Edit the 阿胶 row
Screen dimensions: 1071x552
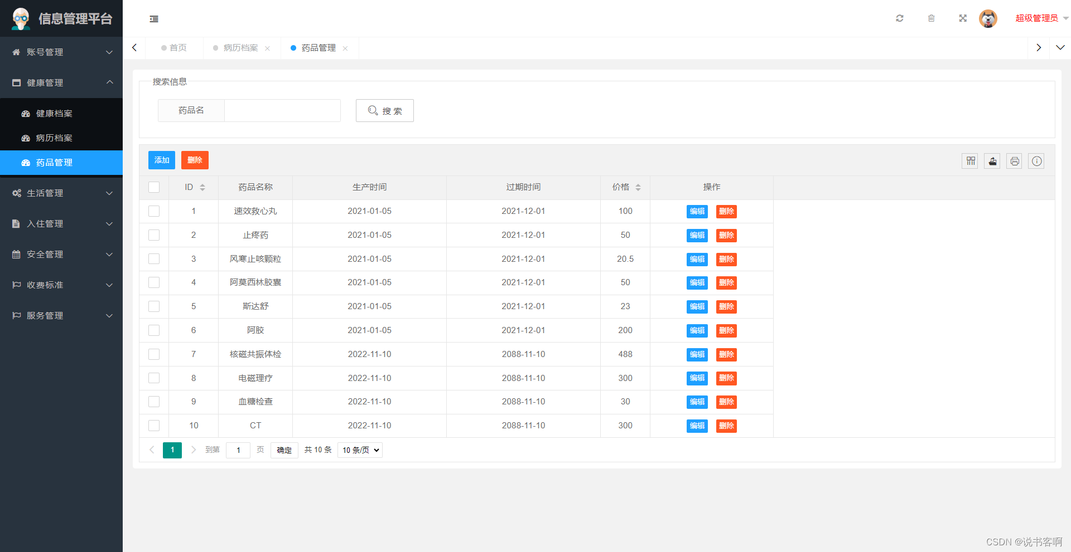[x=697, y=331]
